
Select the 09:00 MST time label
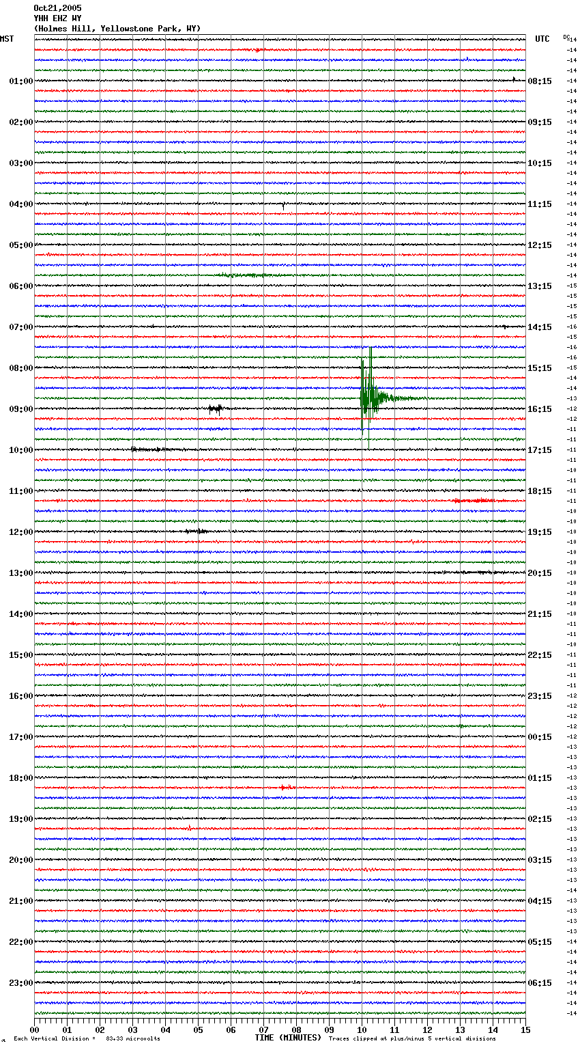pos(20,409)
